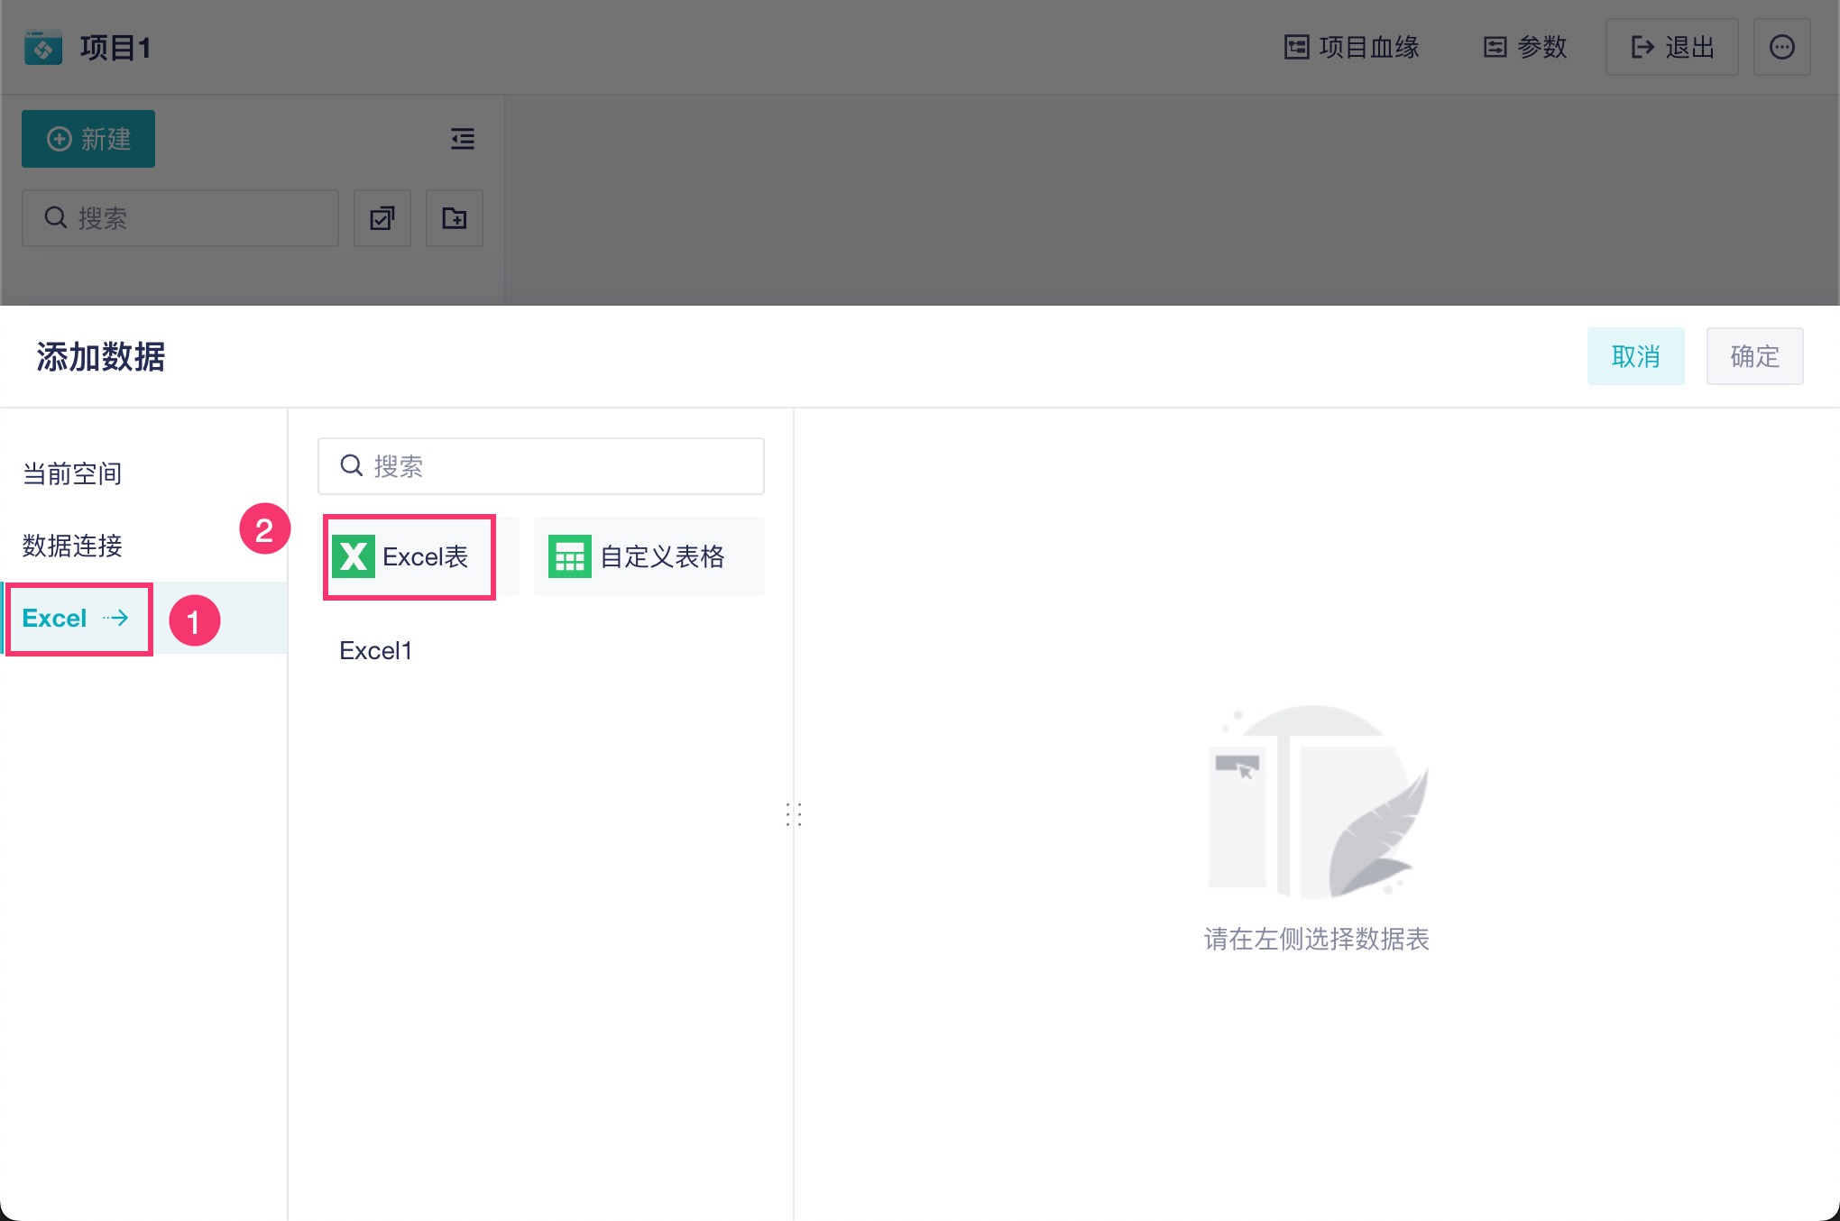The height and width of the screenshot is (1221, 1840).
Task: Click the 自定义表格 custom table option
Action: coord(649,556)
